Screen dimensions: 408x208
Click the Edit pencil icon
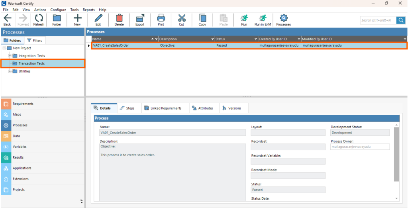coord(98,20)
